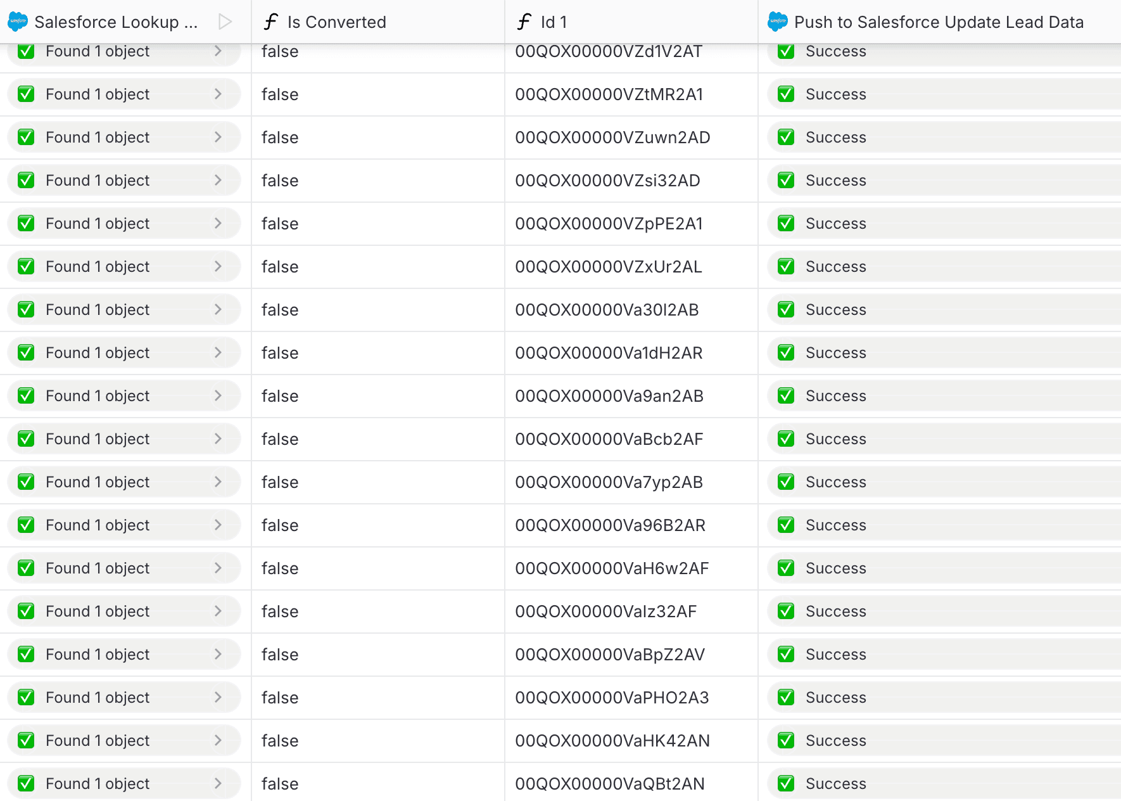Click Success text in row 00QOX00000VaBpZ2AV
This screenshot has height=801, width=1121.
pos(835,655)
